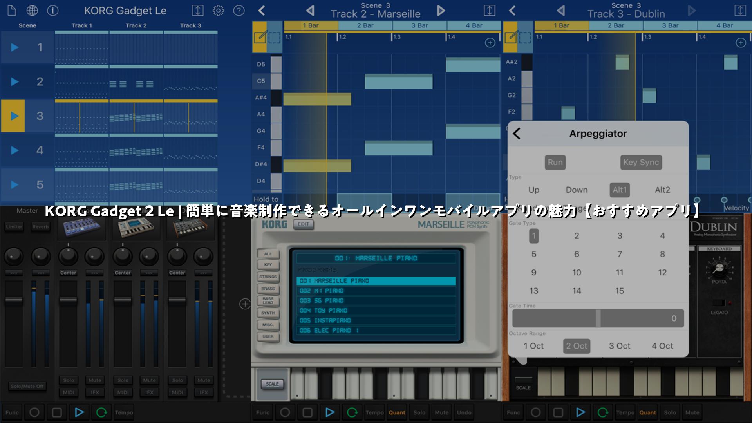The image size is (752, 423).
Task: Click SCALE button on Marseille keyboard
Action: [x=272, y=384]
